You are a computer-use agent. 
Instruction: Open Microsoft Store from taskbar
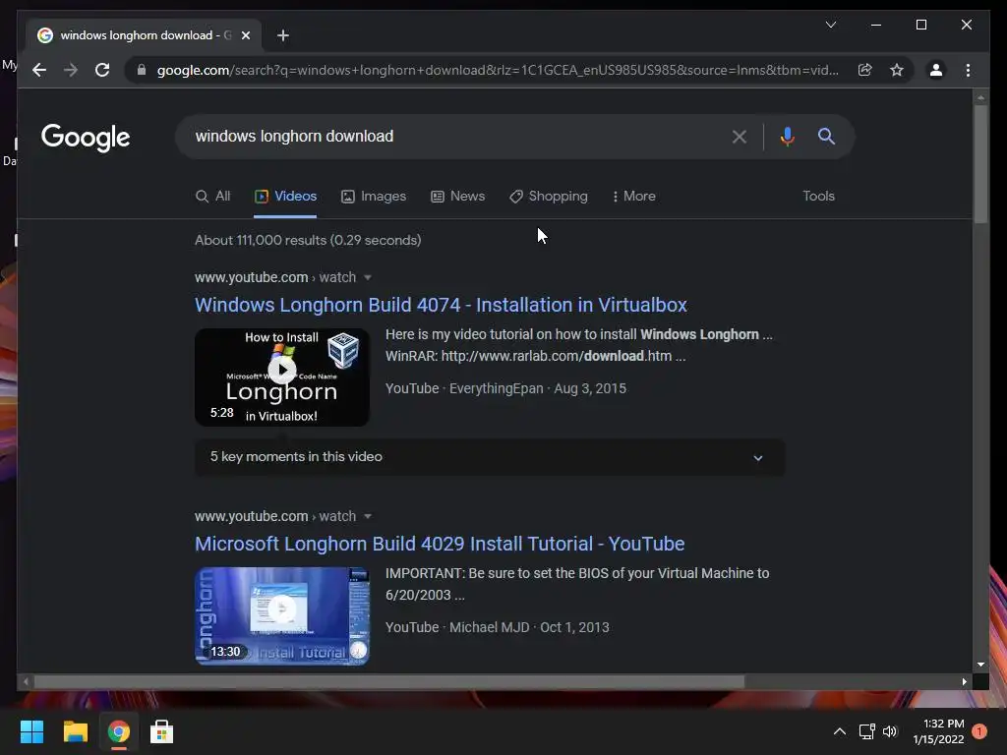tap(161, 731)
